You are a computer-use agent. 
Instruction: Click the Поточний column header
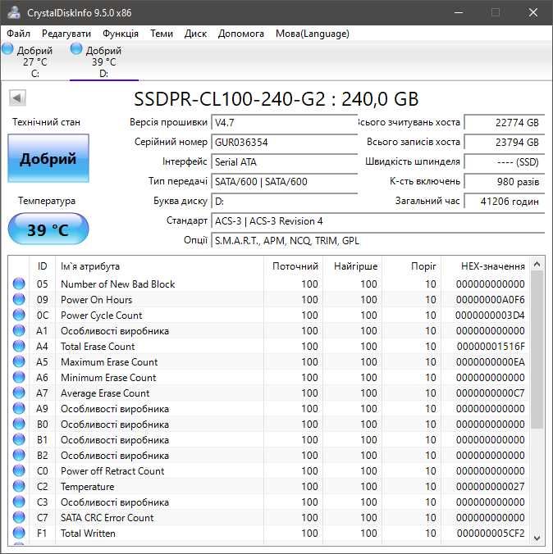tap(293, 266)
